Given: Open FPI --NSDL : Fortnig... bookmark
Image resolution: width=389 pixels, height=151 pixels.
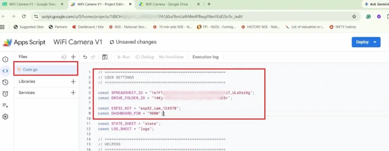Looking at the screenshot, I should pos(216,27).
